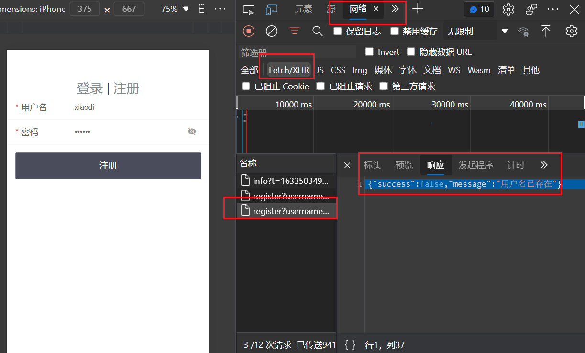Filter requests by Doc type

pyautogui.click(x=432, y=70)
